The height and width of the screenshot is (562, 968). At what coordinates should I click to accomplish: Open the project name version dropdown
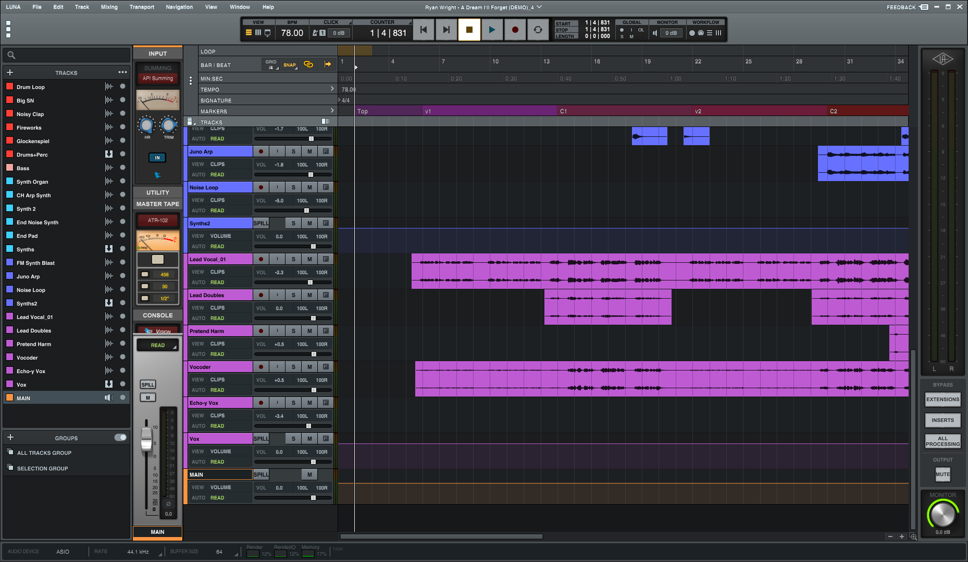[540, 7]
